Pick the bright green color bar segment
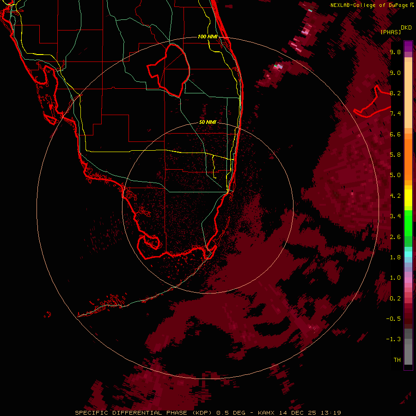 408,223
